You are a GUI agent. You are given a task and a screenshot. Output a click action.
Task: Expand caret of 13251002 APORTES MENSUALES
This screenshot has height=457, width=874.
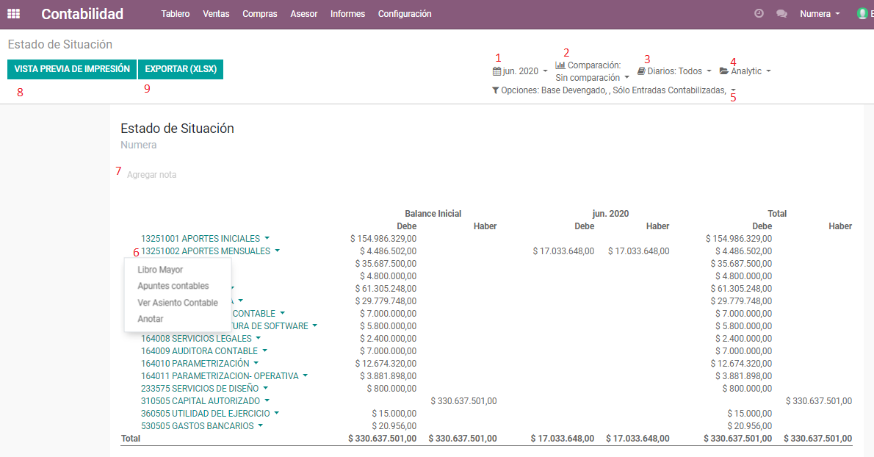(x=277, y=251)
